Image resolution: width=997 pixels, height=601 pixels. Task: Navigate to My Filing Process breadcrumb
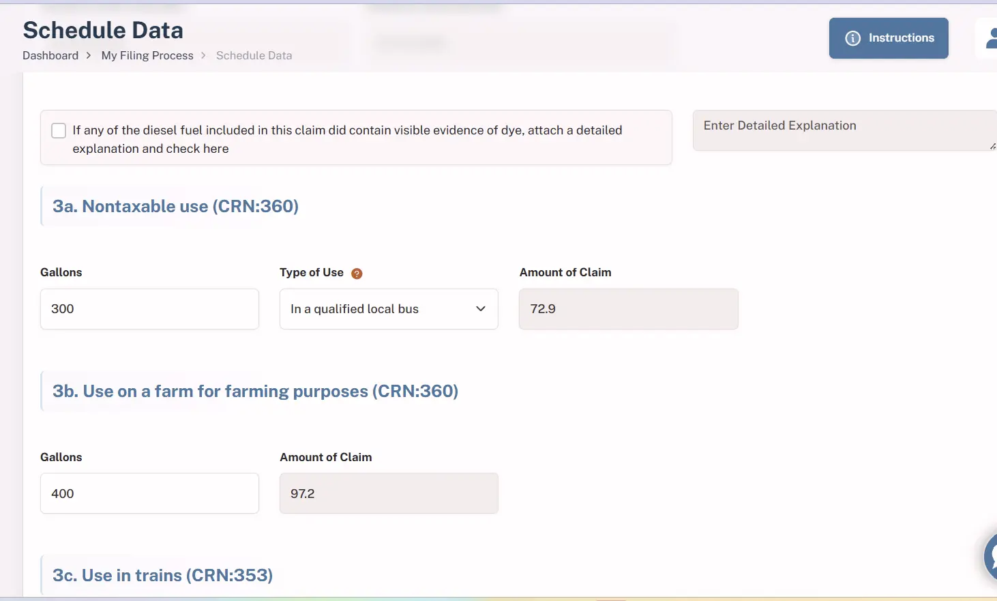(147, 55)
